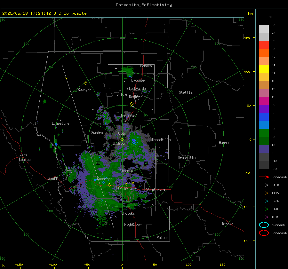Click the cyan 'current' ellipse legend icon
This screenshot has height=269, width=288.
(x=264, y=225)
